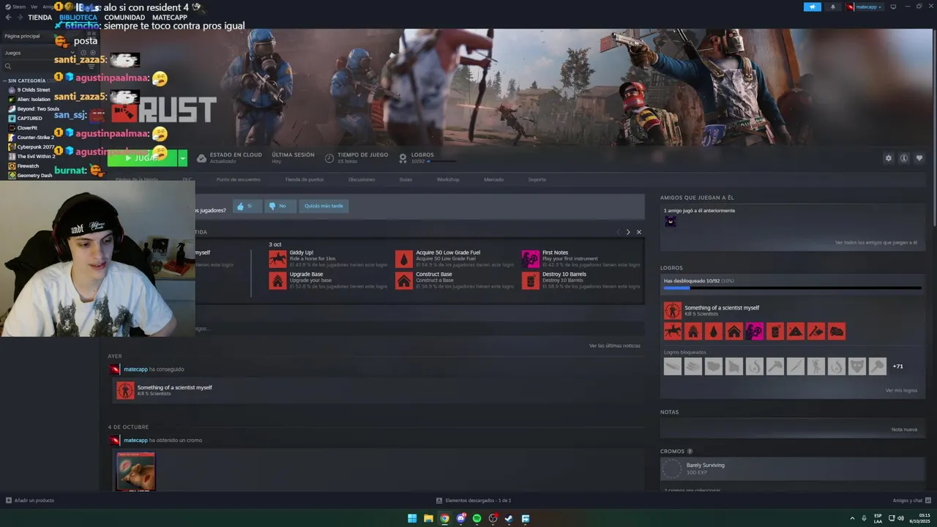
Task: Open Ver mis logros link
Action: tap(901, 390)
